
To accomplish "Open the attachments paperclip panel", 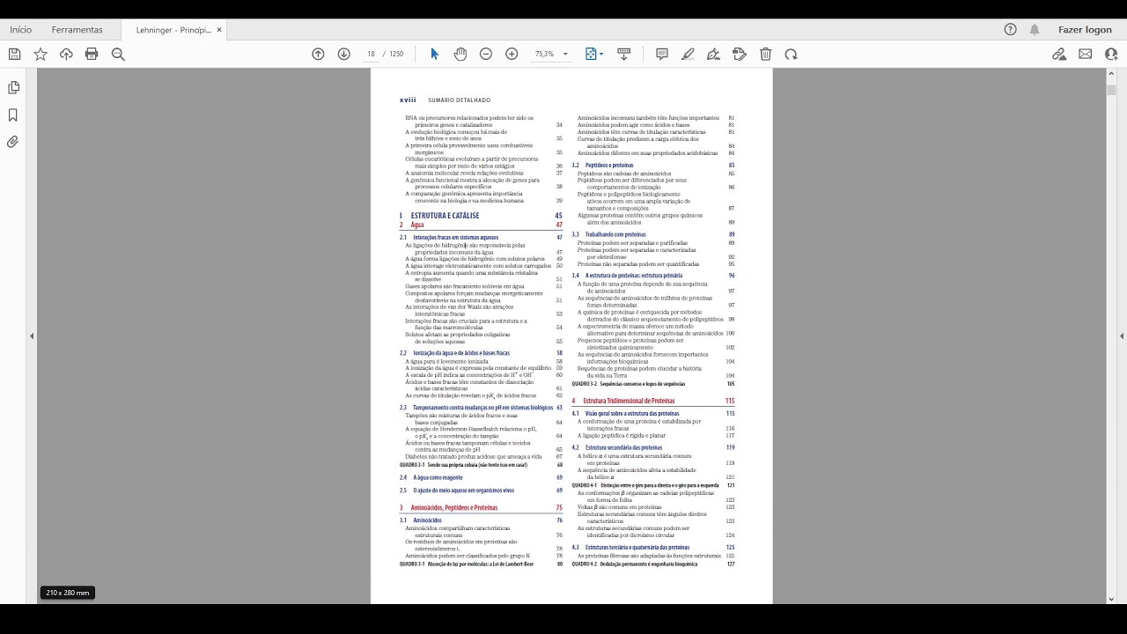I will point(13,142).
